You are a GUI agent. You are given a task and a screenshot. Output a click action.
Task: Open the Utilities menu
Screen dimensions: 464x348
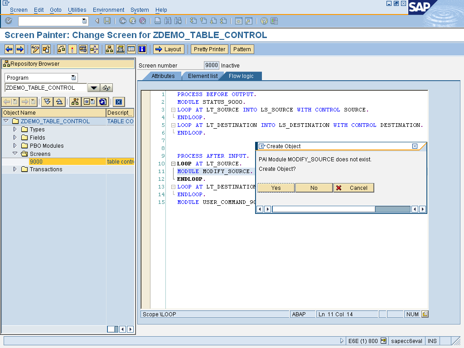(x=77, y=10)
